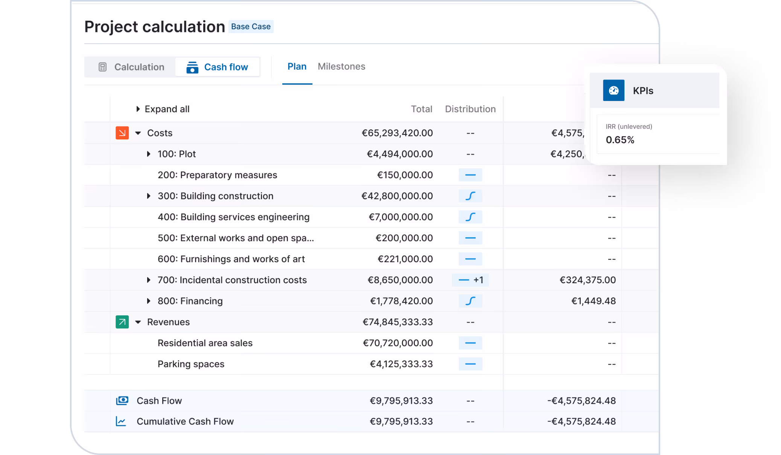Click the Cash Flow money icon

click(x=122, y=401)
